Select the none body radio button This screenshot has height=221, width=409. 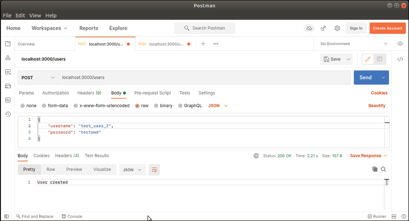[x=23, y=106]
